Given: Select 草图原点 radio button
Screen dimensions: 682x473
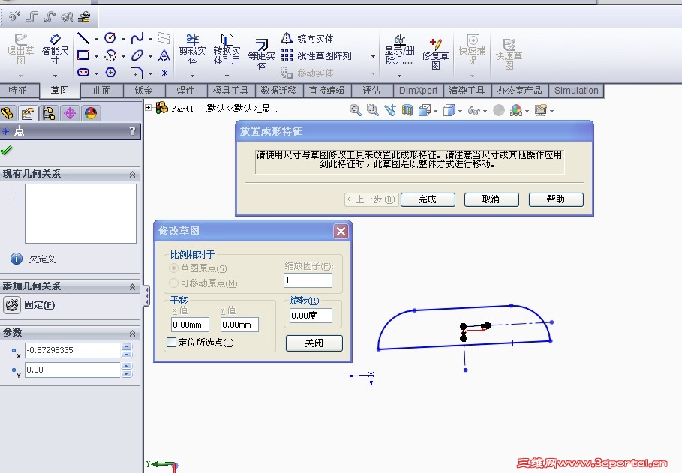Looking at the screenshot, I should [173, 268].
